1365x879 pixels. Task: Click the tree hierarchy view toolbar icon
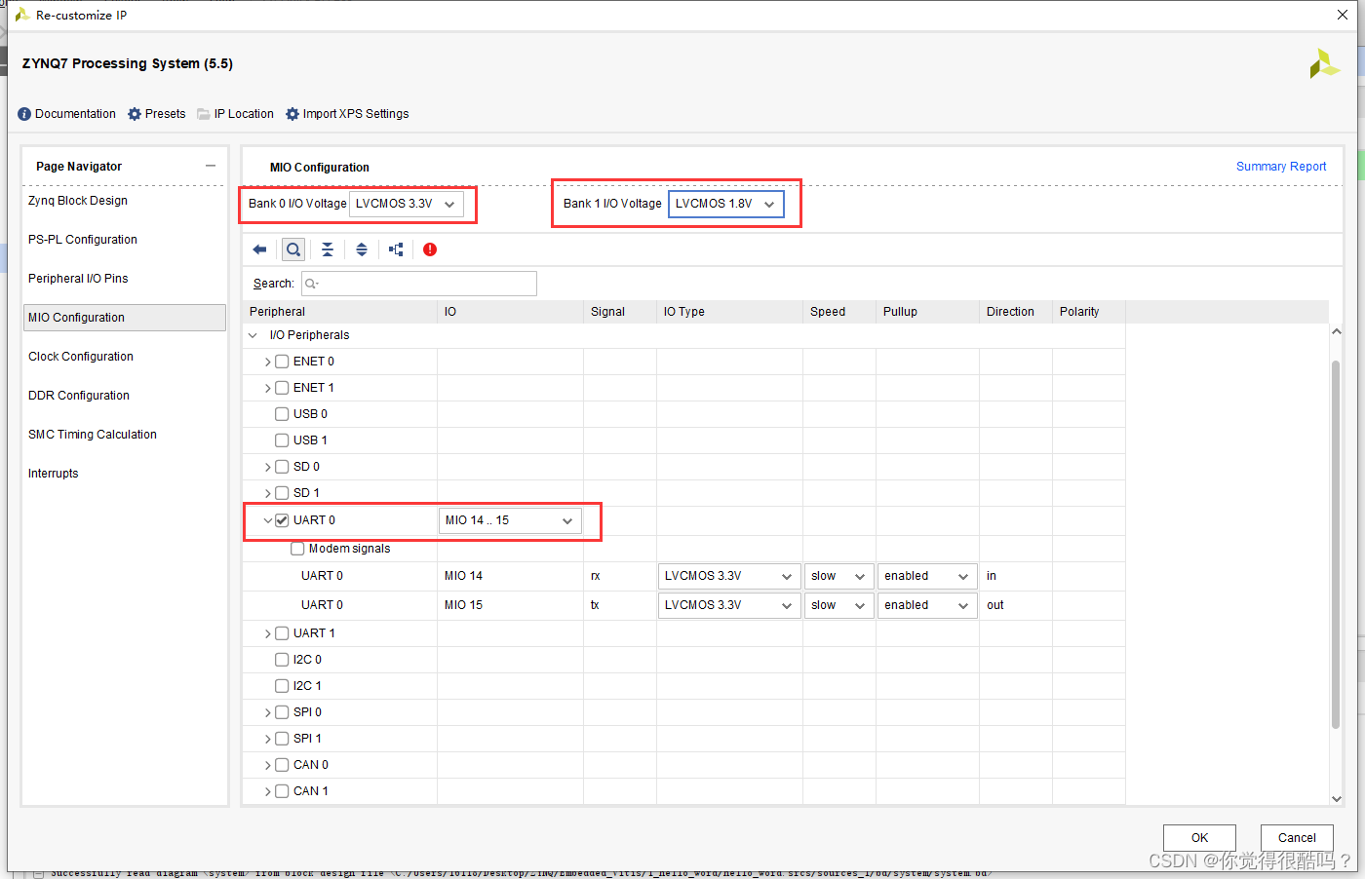pos(396,249)
